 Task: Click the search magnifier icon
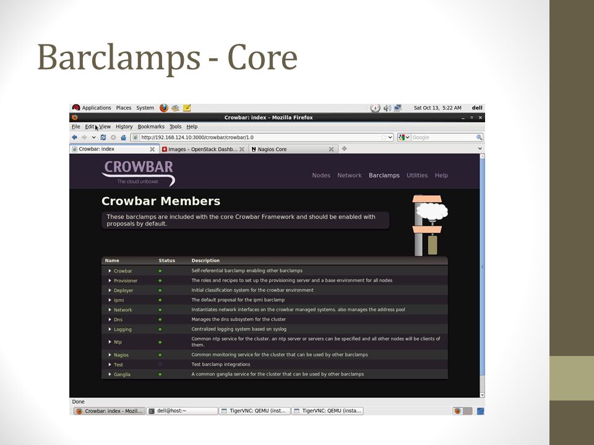point(479,137)
